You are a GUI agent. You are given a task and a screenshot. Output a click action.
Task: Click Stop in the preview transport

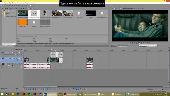[x=141, y=43]
